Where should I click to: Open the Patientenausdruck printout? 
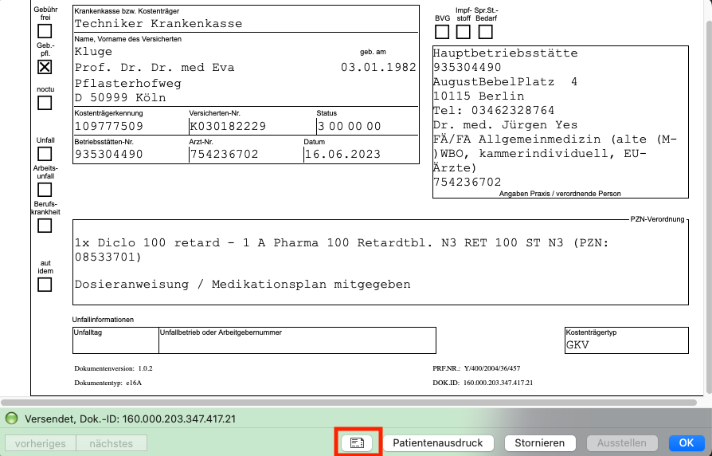(438, 442)
